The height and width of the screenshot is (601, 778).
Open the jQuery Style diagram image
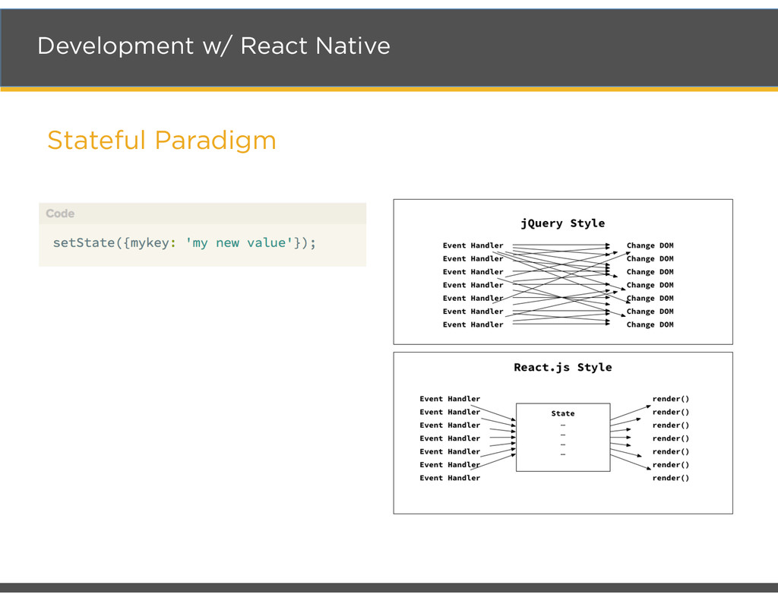click(x=563, y=272)
